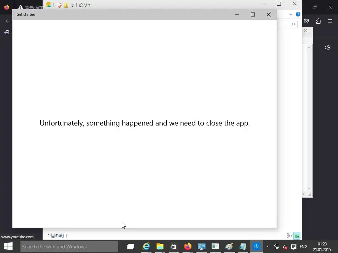Select the Get started app taskbar icon
Viewport: 338px width, 253px height.
256,246
